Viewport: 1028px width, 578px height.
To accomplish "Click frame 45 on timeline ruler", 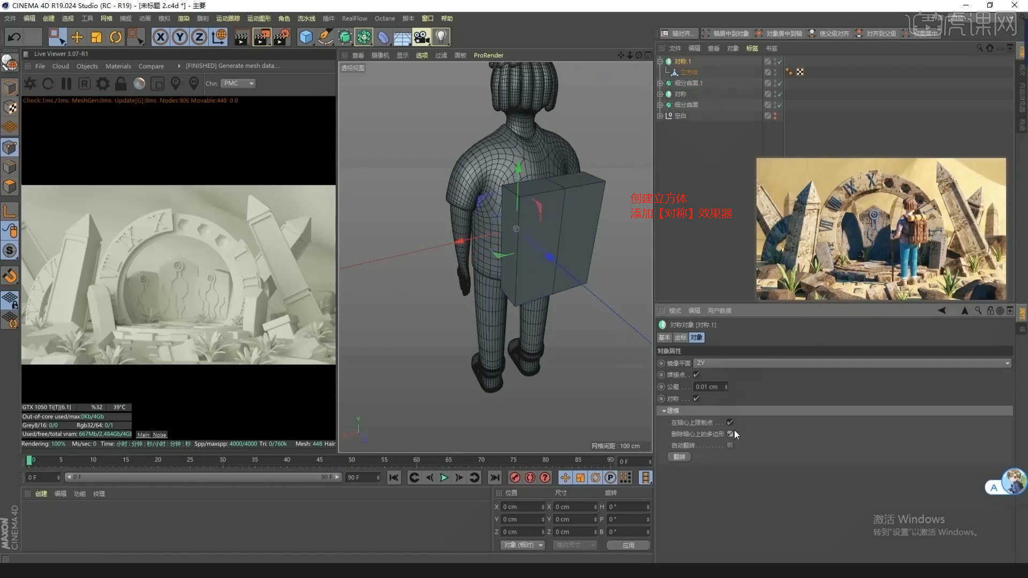I will tap(319, 460).
